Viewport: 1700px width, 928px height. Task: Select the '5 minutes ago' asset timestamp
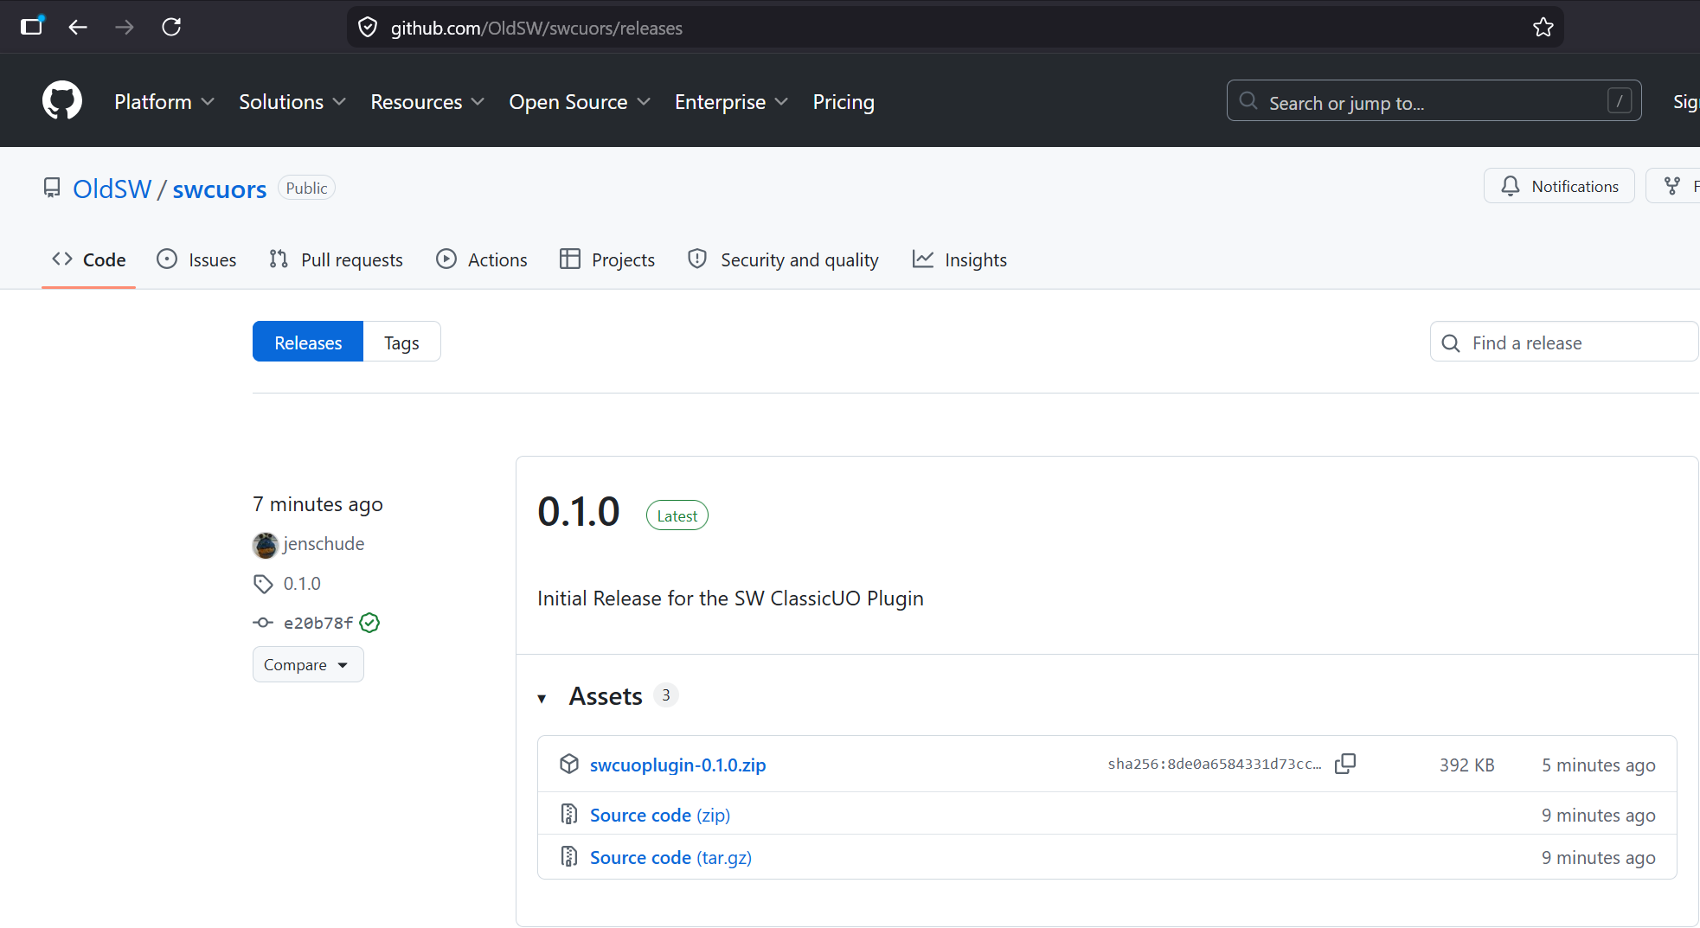pyautogui.click(x=1599, y=765)
